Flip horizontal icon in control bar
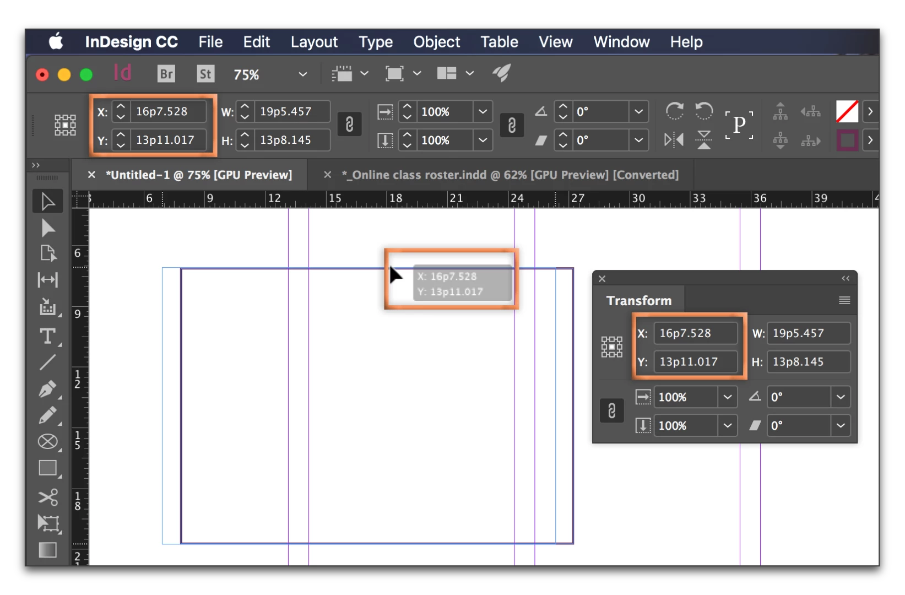 click(674, 140)
